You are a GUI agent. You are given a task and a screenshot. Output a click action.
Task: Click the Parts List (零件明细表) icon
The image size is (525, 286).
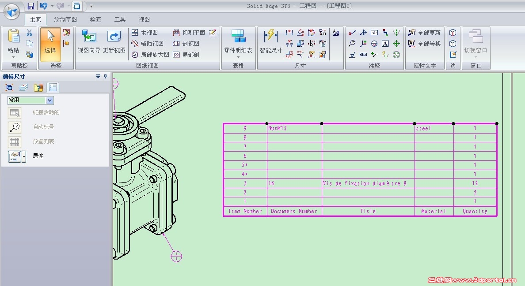click(238, 37)
